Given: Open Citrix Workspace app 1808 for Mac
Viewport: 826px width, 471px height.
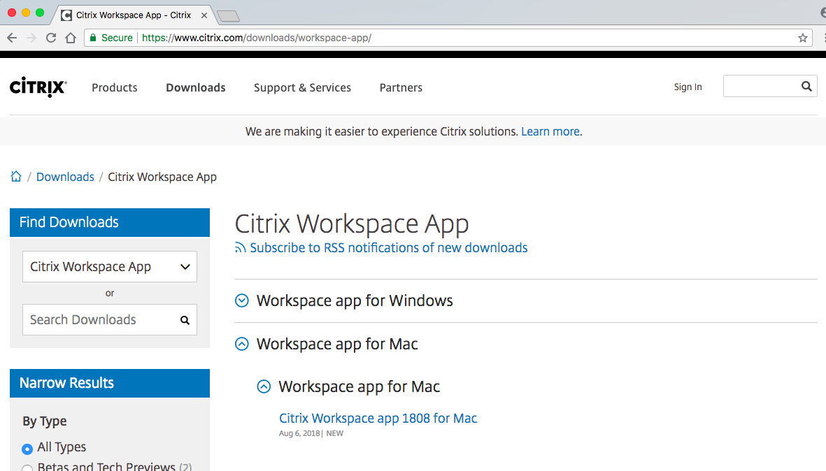Looking at the screenshot, I should pyautogui.click(x=378, y=419).
